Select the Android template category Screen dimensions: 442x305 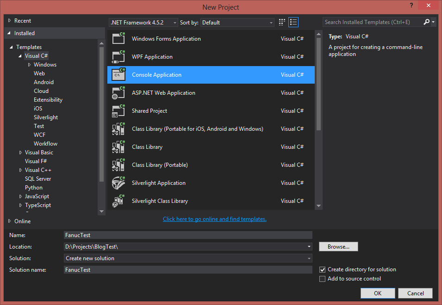44,82
